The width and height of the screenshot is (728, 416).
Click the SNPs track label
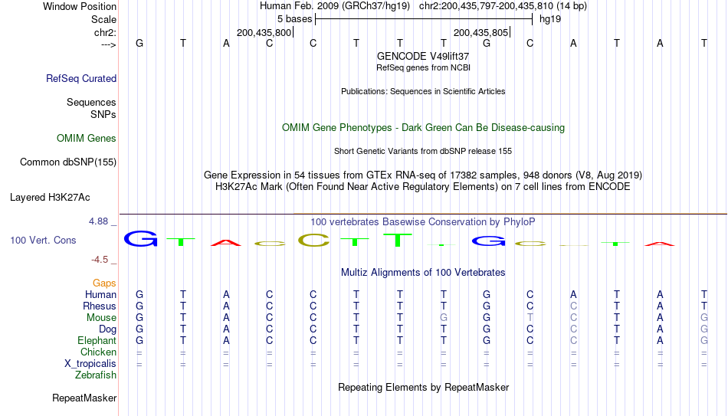click(103, 114)
